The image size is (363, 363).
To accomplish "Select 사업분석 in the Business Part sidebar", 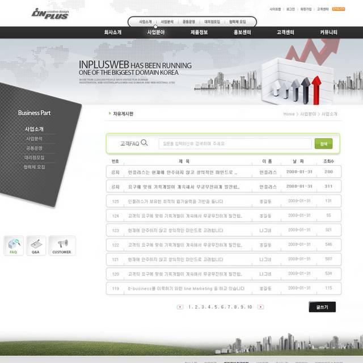I will tap(34, 139).
